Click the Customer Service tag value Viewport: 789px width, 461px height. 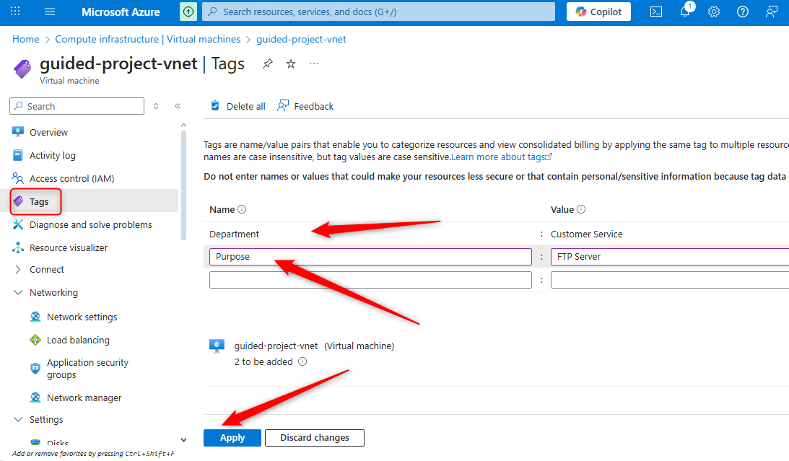pyautogui.click(x=587, y=234)
